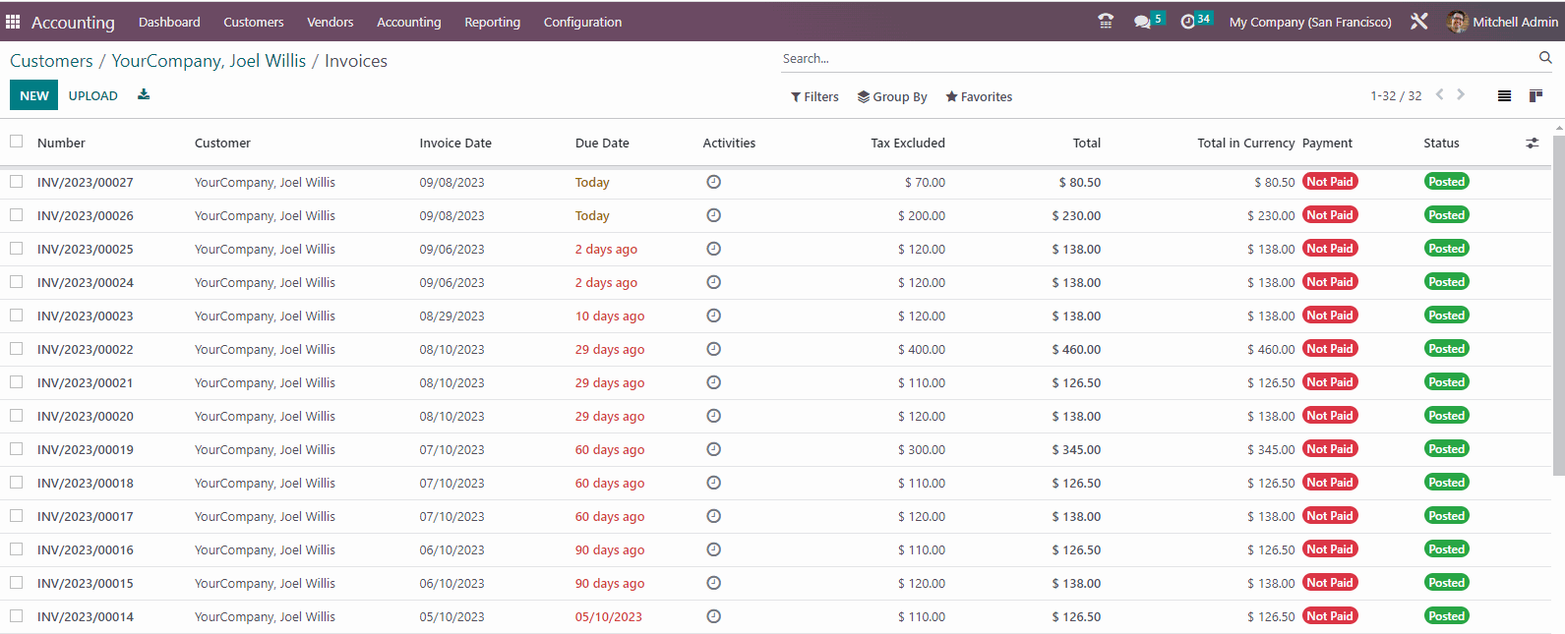
Task: Focus the Search input field
Action: [x=1157, y=59]
